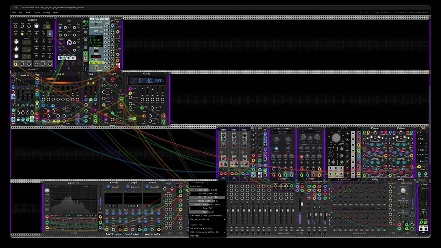The width and height of the screenshot is (441, 248).
Task: Open the File menu
Action: tap(14, 12)
